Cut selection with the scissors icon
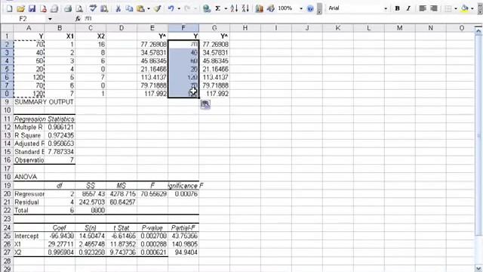 (x=118, y=8)
